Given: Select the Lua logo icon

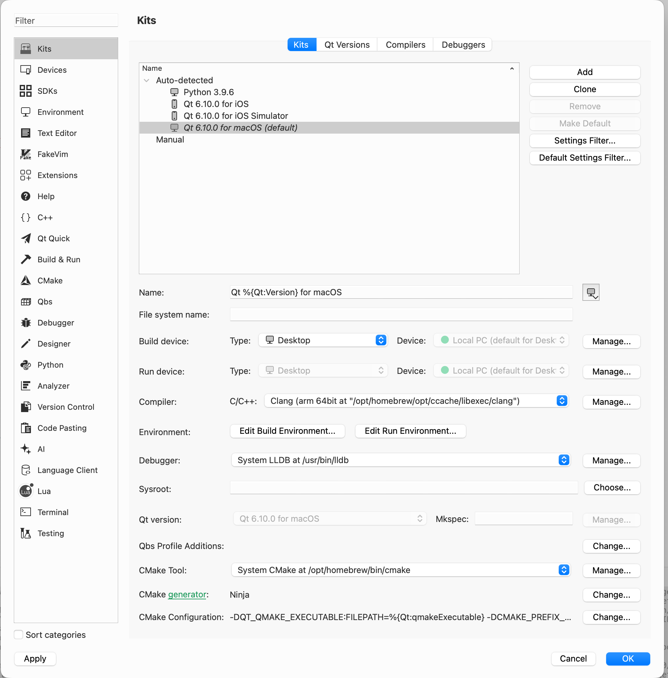Looking at the screenshot, I should click(x=26, y=491).
